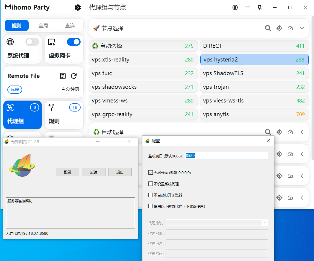Turn off the 虚拟网卡 switch

click(x=74, y=42)
